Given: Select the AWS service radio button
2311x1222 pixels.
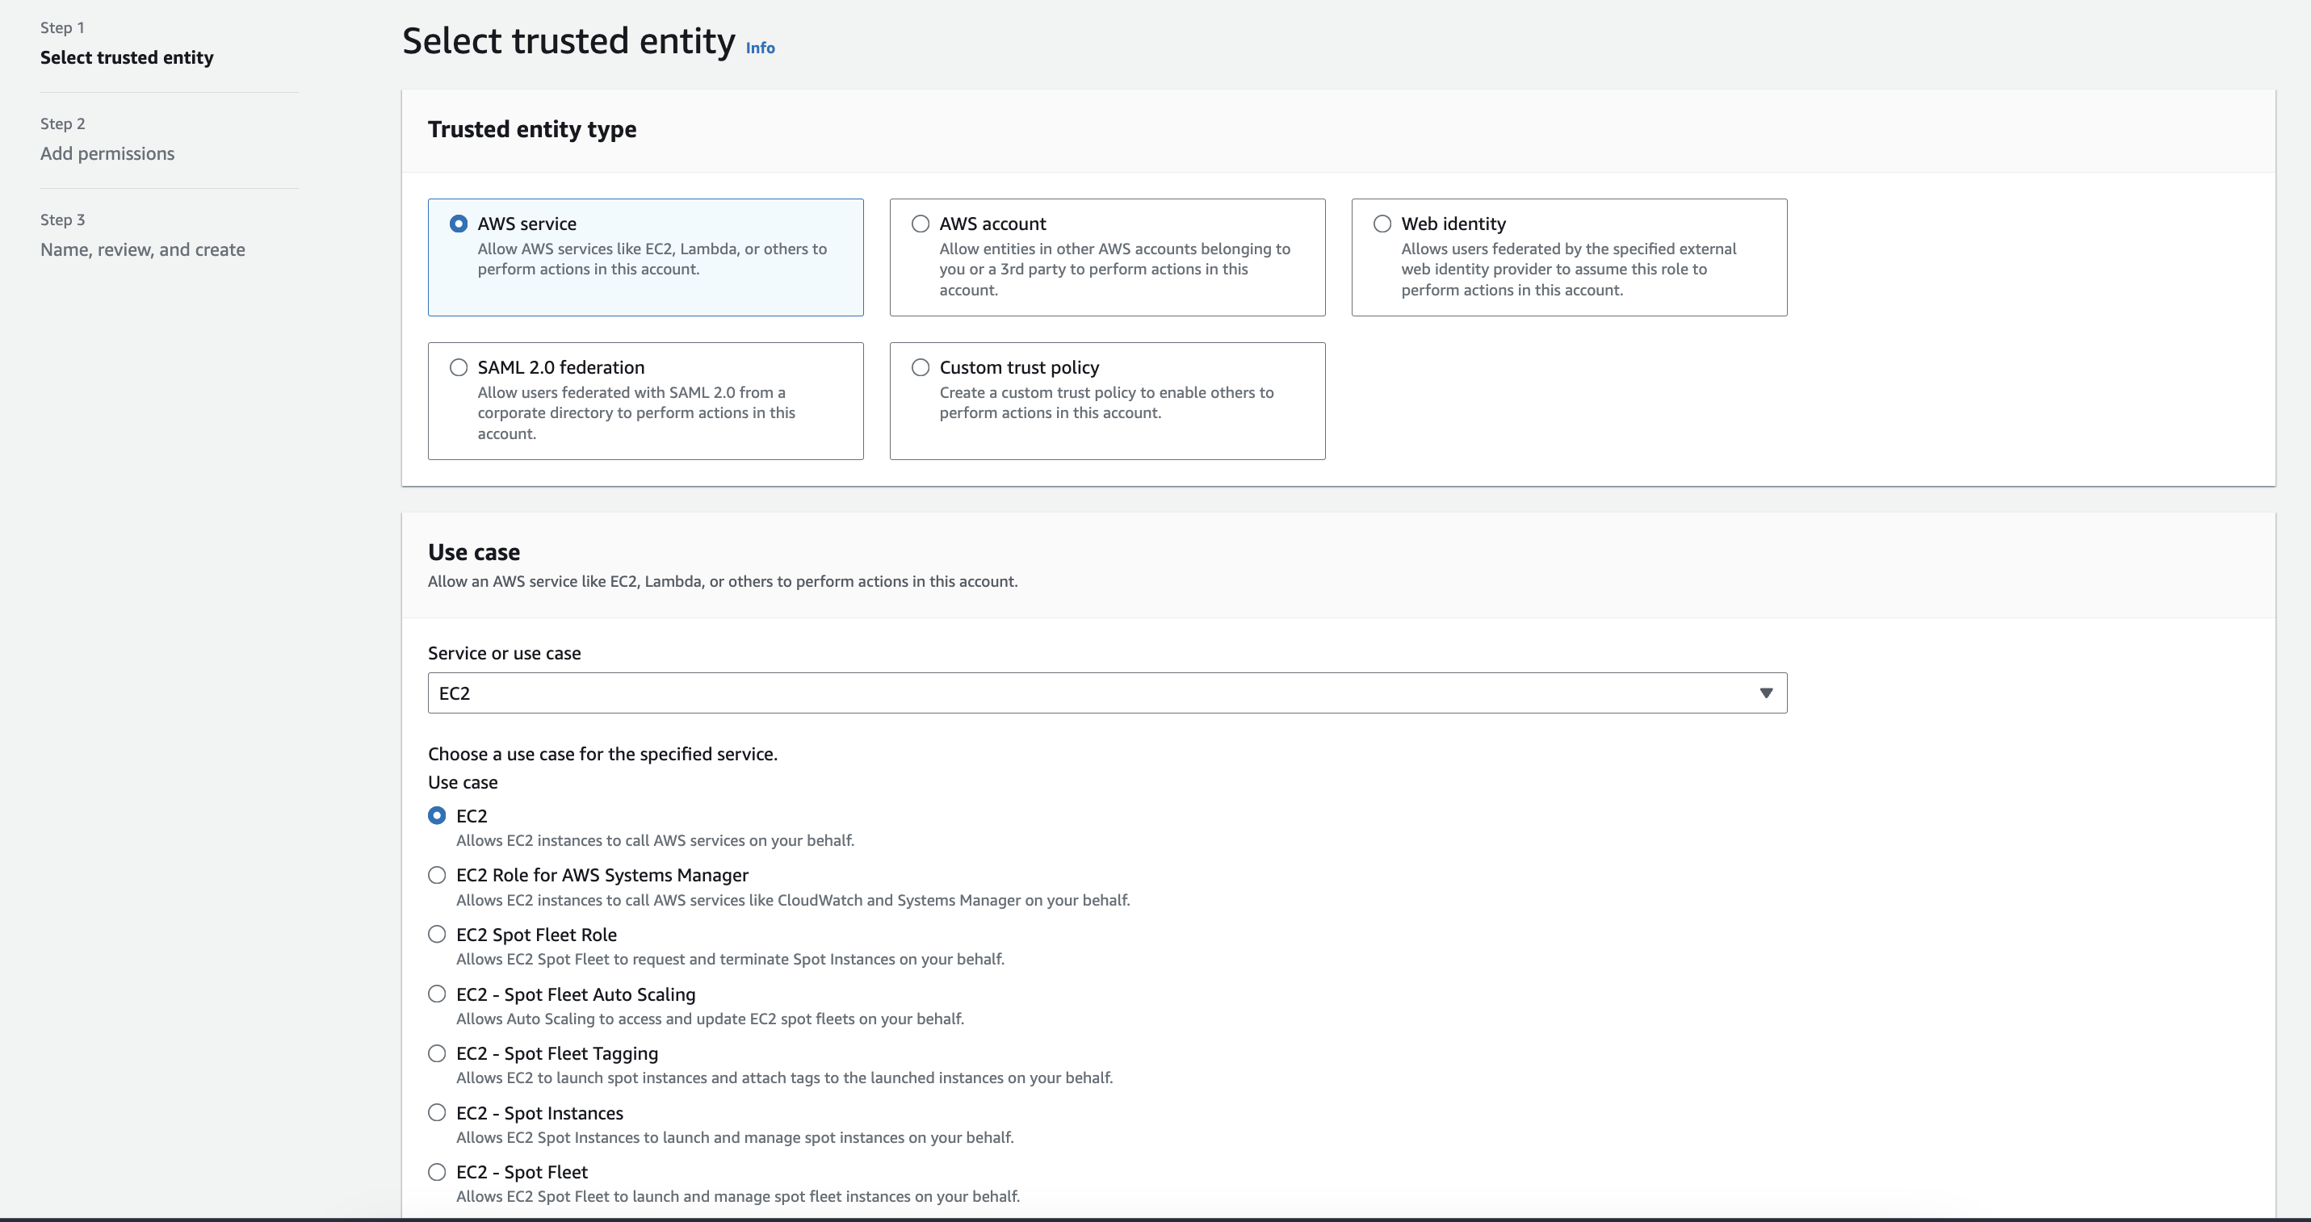Looking at the screenshot, I should (x=459, y=224).
